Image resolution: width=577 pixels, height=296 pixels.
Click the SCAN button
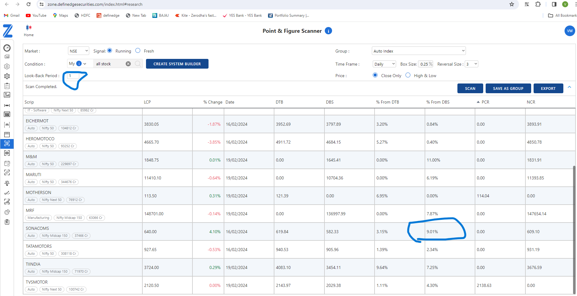[x=470, y=88]
